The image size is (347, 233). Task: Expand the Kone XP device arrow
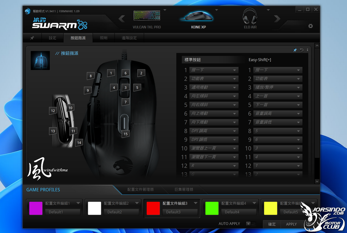[216, 10]
